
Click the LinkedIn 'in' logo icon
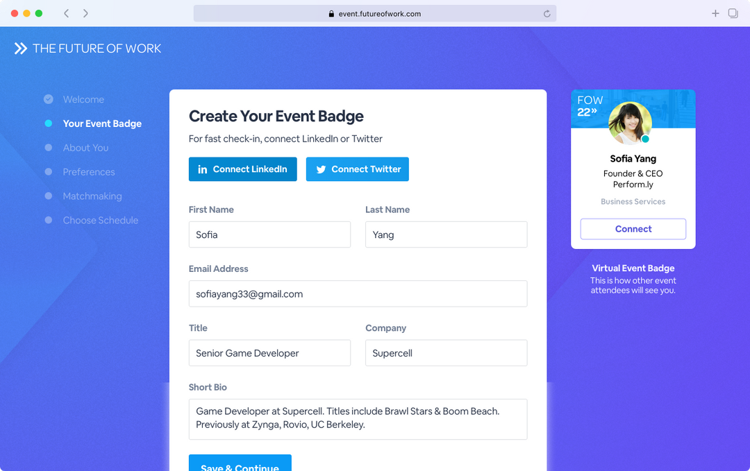202,169
